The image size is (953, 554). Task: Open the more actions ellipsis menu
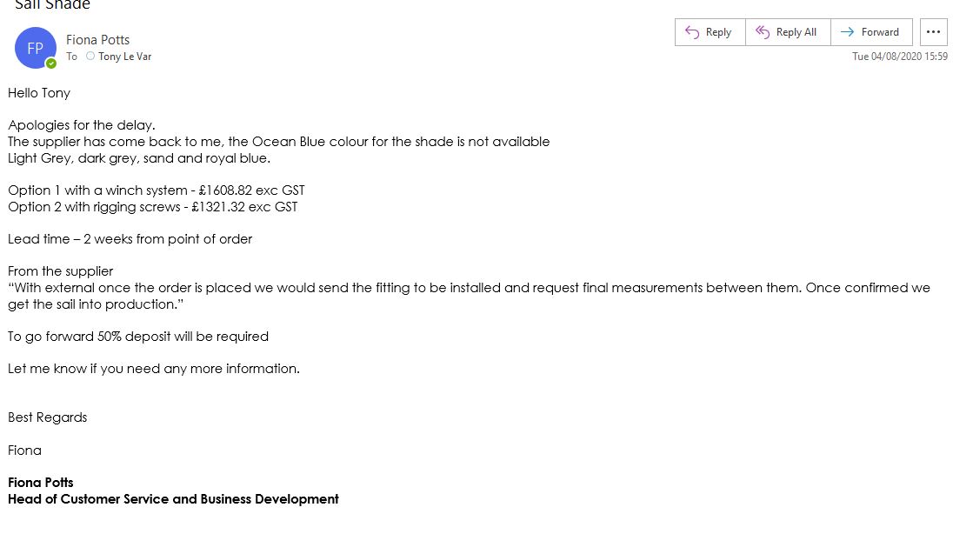point(933,32)
